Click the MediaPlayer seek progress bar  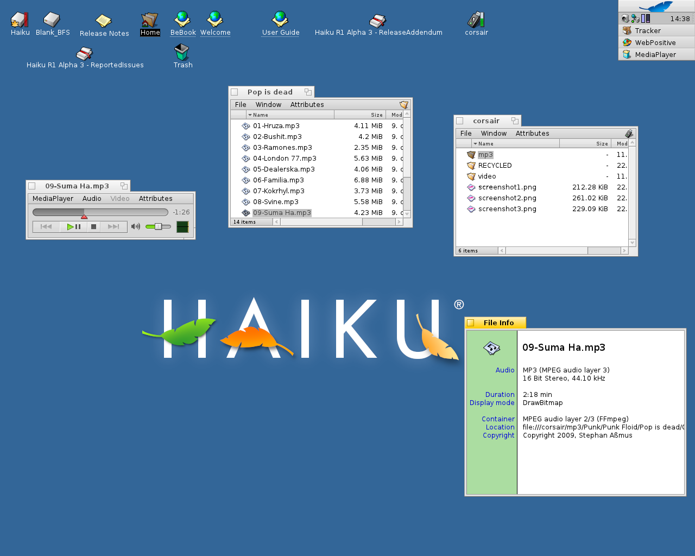tap(100, 212)
